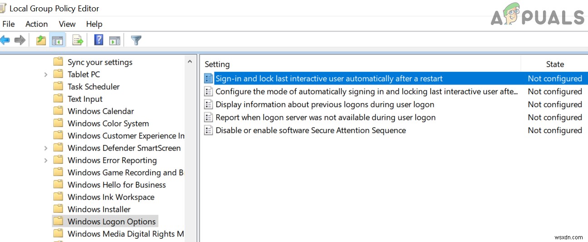Select Windows Installer folder in tree

pyautogui.click(x=99, y=209)
